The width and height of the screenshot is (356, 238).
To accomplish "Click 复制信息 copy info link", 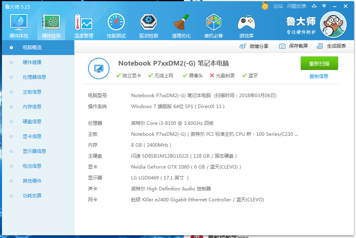I will click(x=319, y=76).
